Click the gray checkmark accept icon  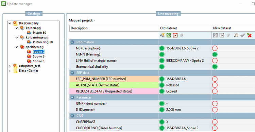click(243, 35)
